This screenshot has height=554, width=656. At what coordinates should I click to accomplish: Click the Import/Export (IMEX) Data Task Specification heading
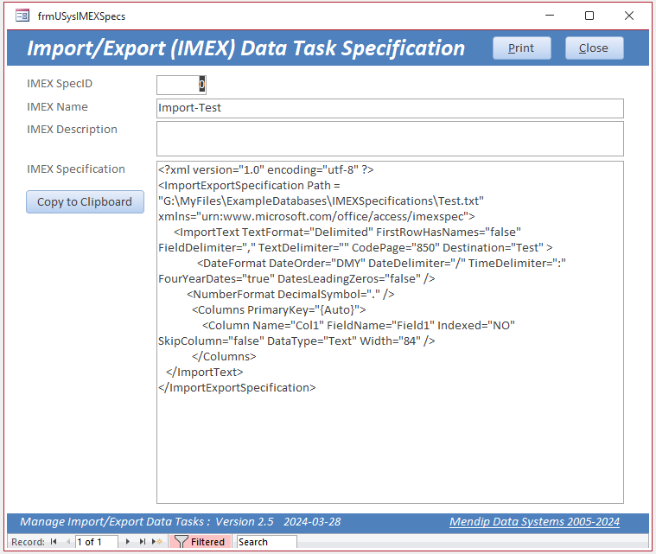click(x=245, y=48)
